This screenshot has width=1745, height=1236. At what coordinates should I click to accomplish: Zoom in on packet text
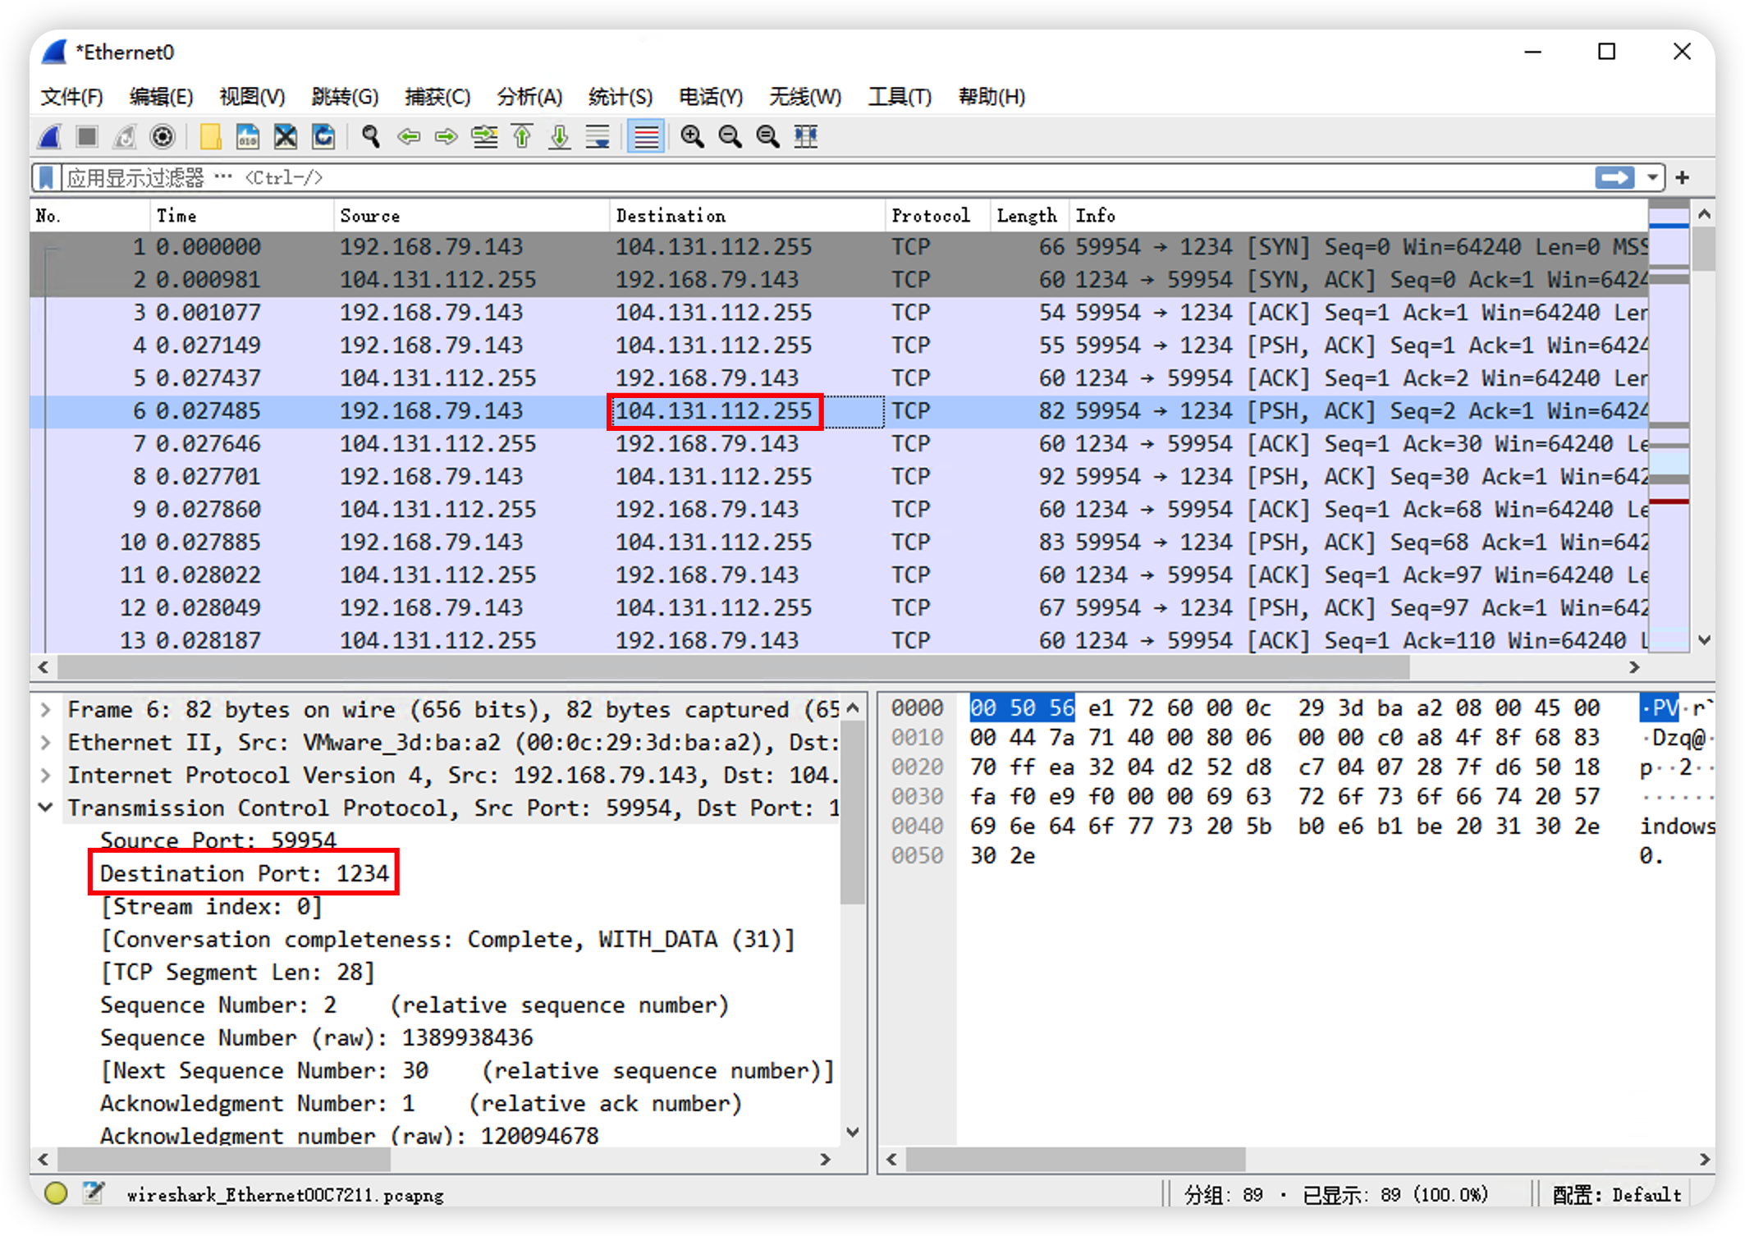pos(692,136)
